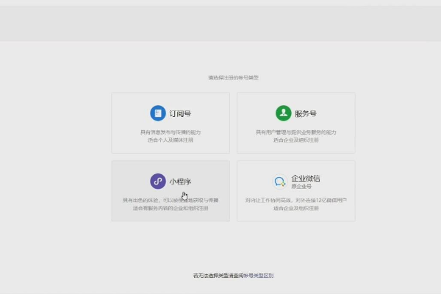Image resolution: width=441 pixels, height=294 pixels.
Task: Click 企业微信 description about 12亿微信用户
Action: coord(295,200)
